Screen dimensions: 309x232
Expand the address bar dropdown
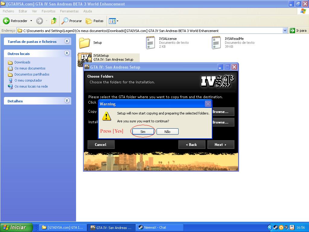pos(285,31)
